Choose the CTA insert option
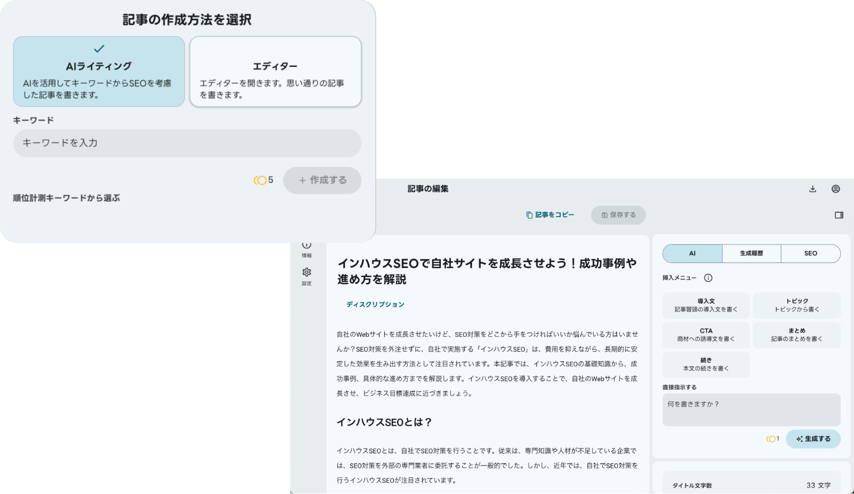The image size is (854, 494). click(706, 335)
